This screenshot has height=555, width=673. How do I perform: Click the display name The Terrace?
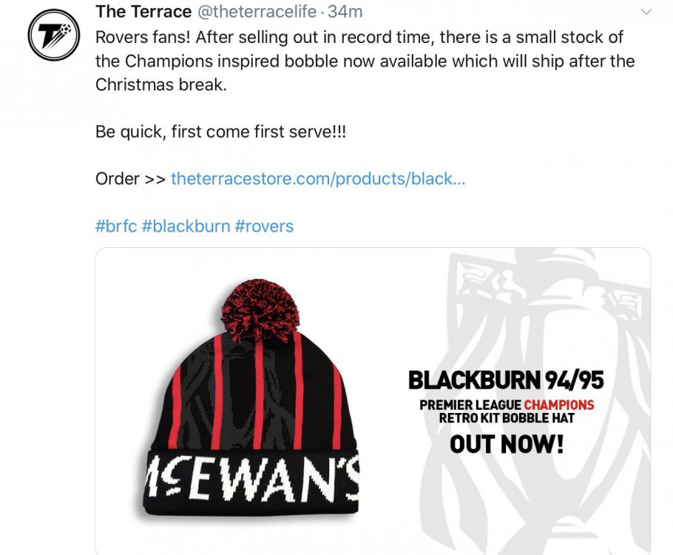pos(142,11)
